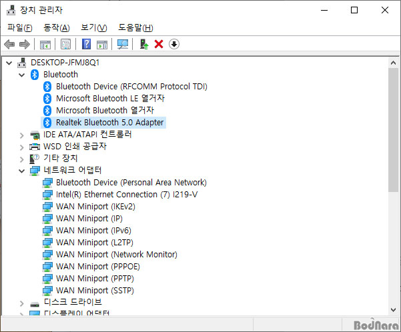Expand the 기타 장치 category
Viewport: 401px width, 332px height.
[x=22, y=159]
